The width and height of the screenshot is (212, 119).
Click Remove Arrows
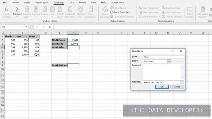pos(148,17)
